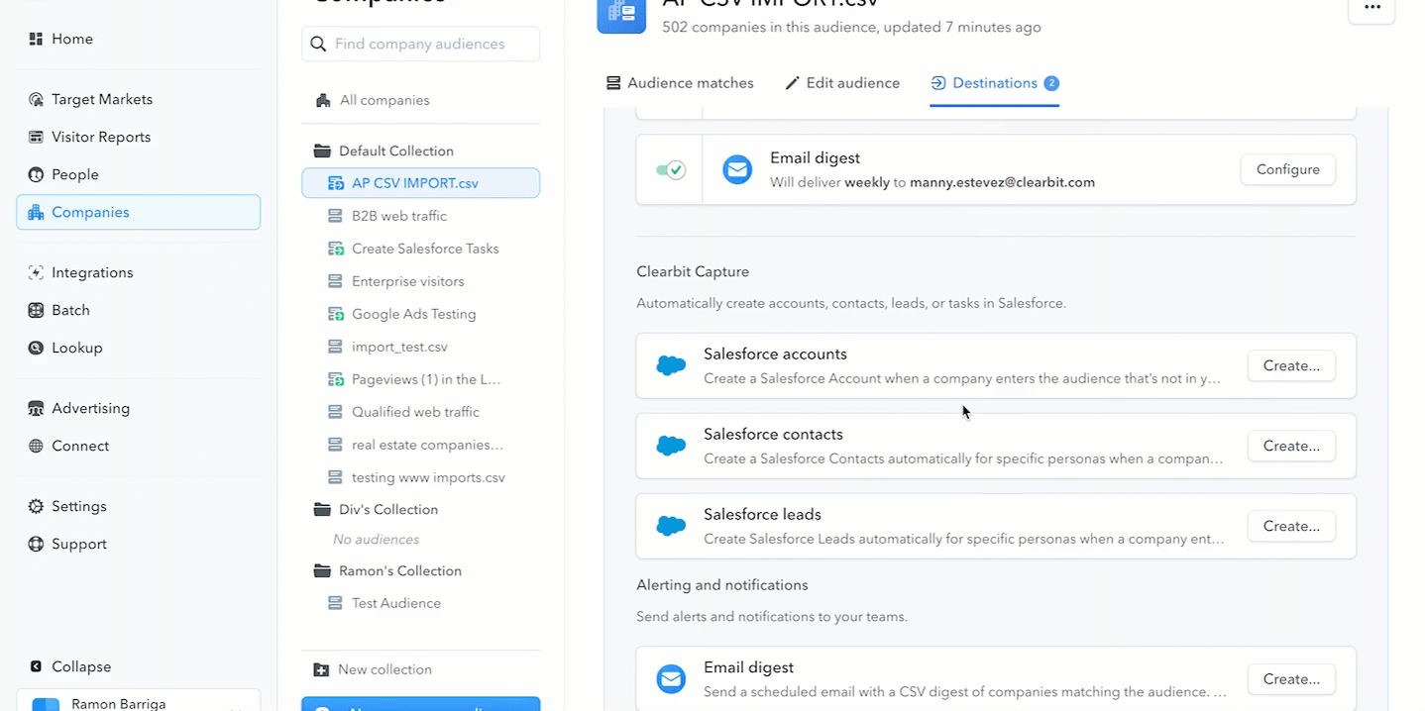Click the Support lifebuoy icon
The height and width of the screenshot is (711, 1425).
pyautogui.click(x=37, y=544)
